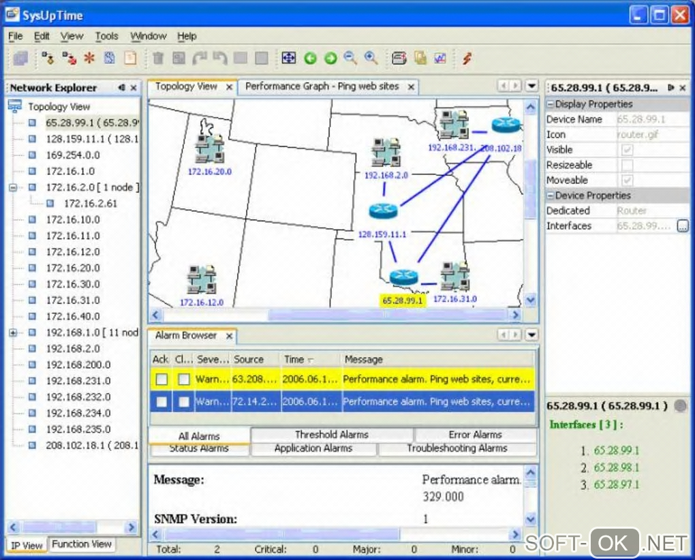
Task: Select the 172.16.20.0 network icon on map
Action: (210, 149)
